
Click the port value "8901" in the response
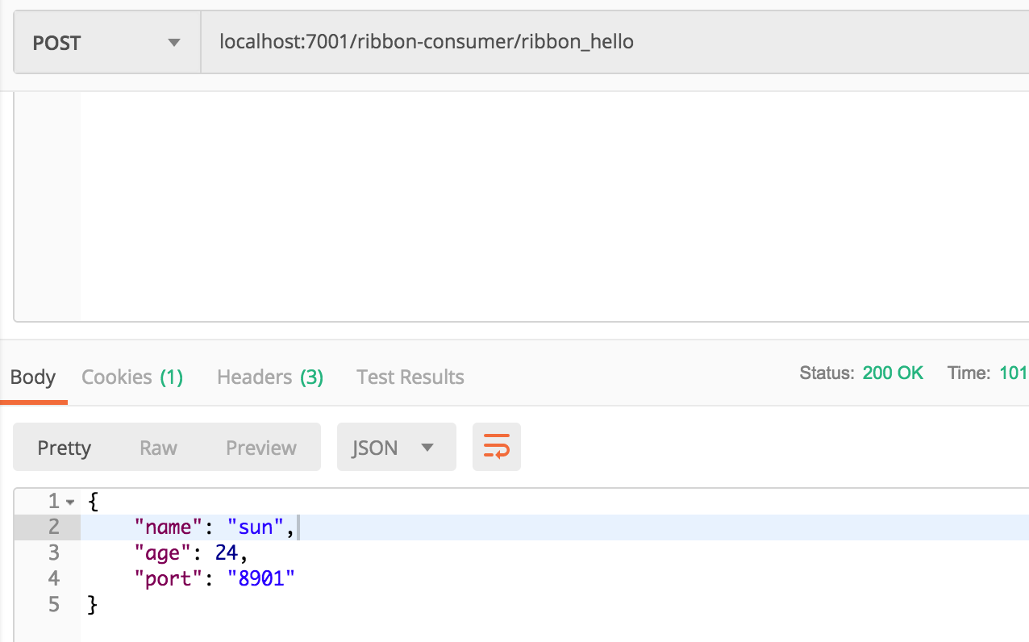pyautogui.click(x=260, y=578)
